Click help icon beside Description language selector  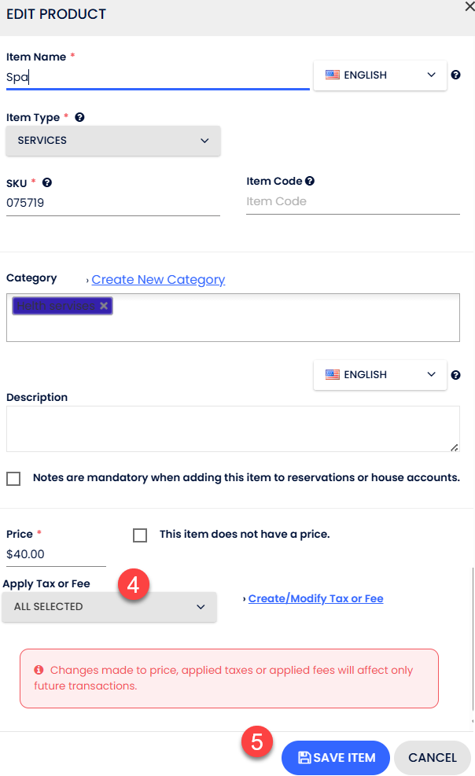click(455, 375)
